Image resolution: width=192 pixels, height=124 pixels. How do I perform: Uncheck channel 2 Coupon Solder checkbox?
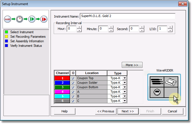pyautogui.click(x=73, y=83)
